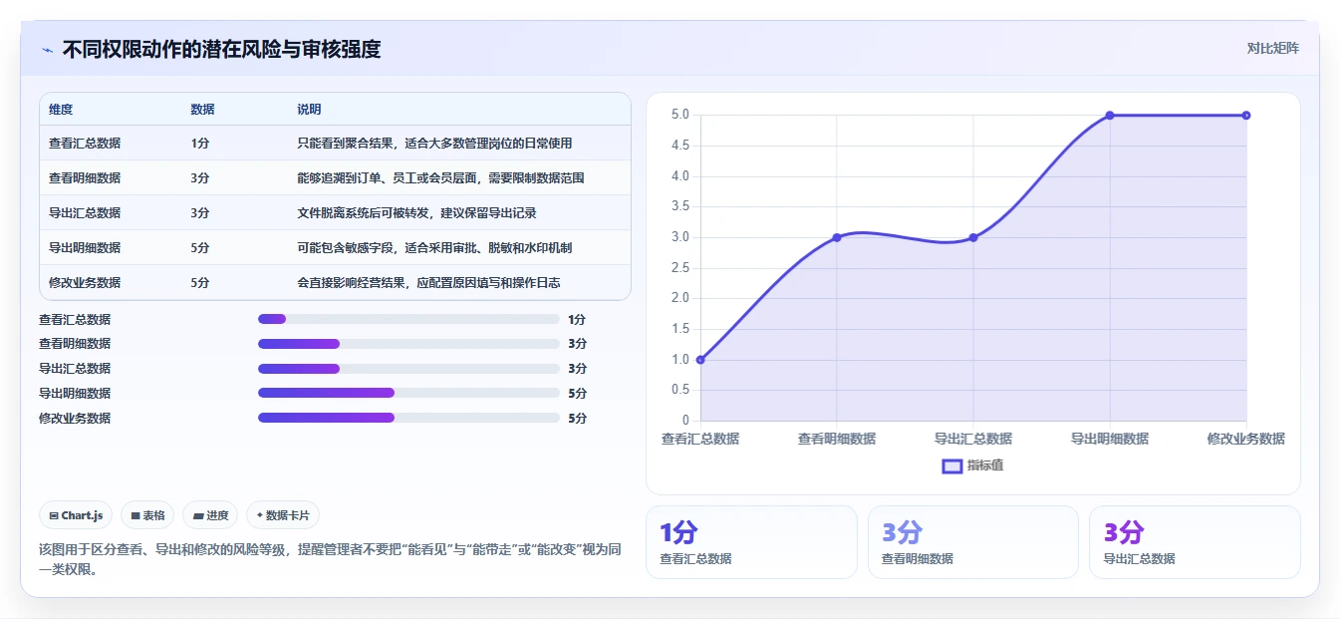Click the chart data point for 导出明细数据
This screenshot has height=619, width=1340.
click(1110, 115)
